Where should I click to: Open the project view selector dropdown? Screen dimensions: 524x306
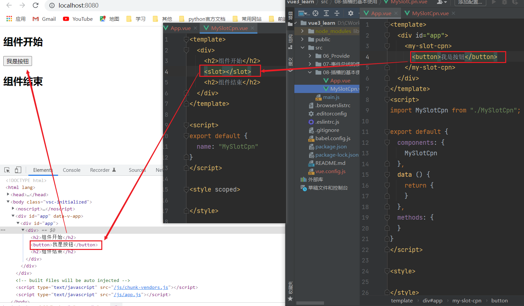[304, 13]
